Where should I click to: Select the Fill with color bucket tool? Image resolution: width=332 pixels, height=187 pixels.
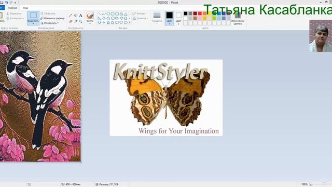coord(76,16)
